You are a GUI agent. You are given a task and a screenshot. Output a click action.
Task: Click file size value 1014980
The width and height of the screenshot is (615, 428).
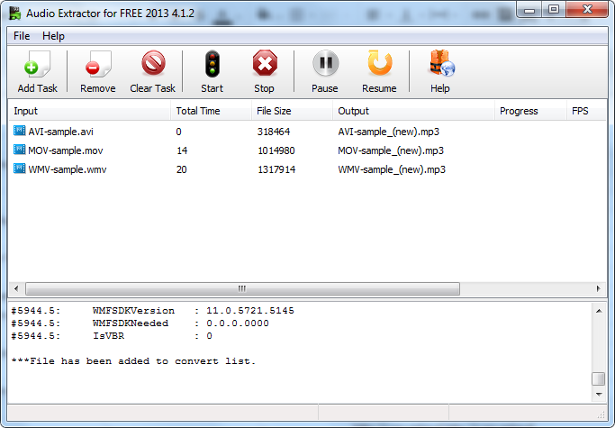[x=276, y=150]
